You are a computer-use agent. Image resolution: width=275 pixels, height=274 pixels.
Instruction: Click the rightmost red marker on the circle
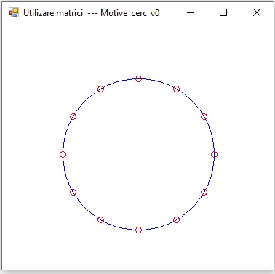(214, 154)
